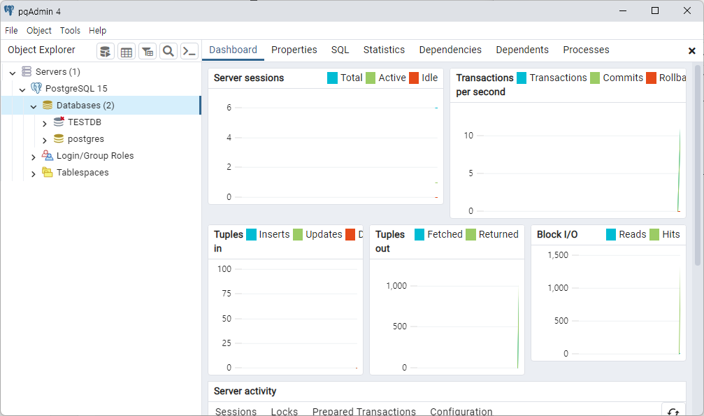Toggle the Reads legend swatch in Block I/O
This screenshot has height=416, width=704.
click(611, 234)
